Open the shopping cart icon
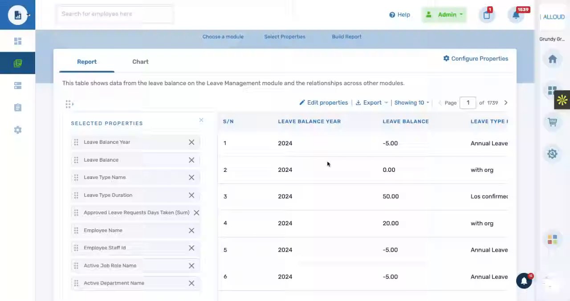The height and width of the screenshot is (301, 570). point(552,122)
